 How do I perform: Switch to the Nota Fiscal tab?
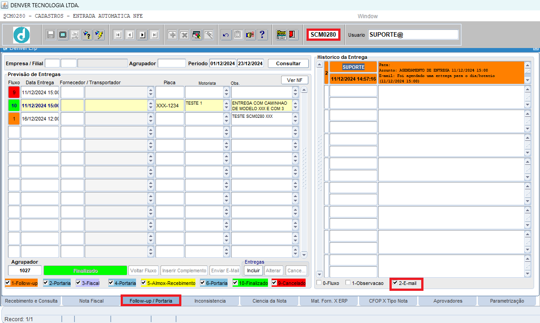point(91,301)
